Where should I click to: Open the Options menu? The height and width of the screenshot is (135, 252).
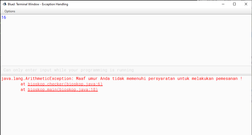click(x=10, y=11)
